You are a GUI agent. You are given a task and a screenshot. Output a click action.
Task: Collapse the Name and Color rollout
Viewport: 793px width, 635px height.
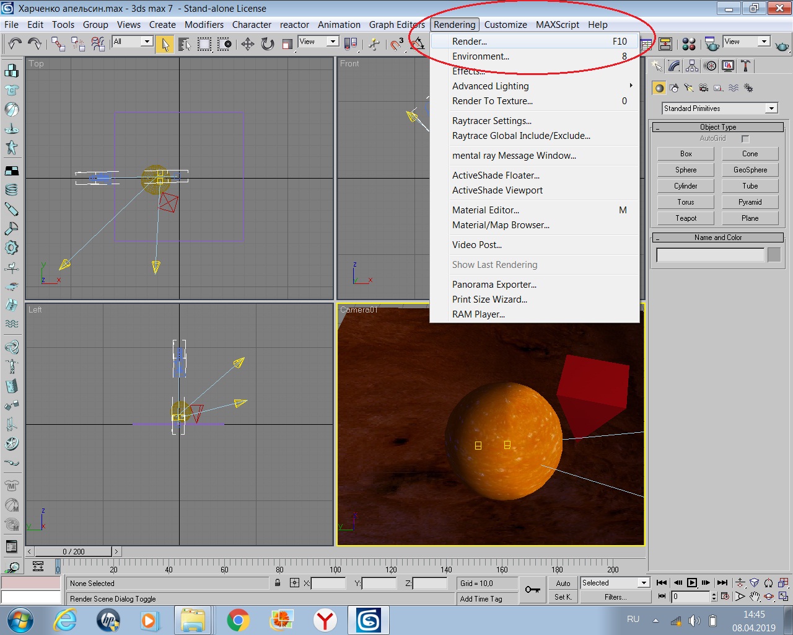718,238
